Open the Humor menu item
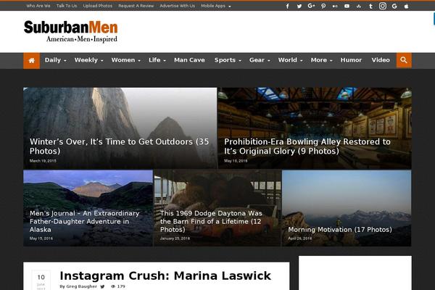The image size is (435, 290). [x=351, y=60]
